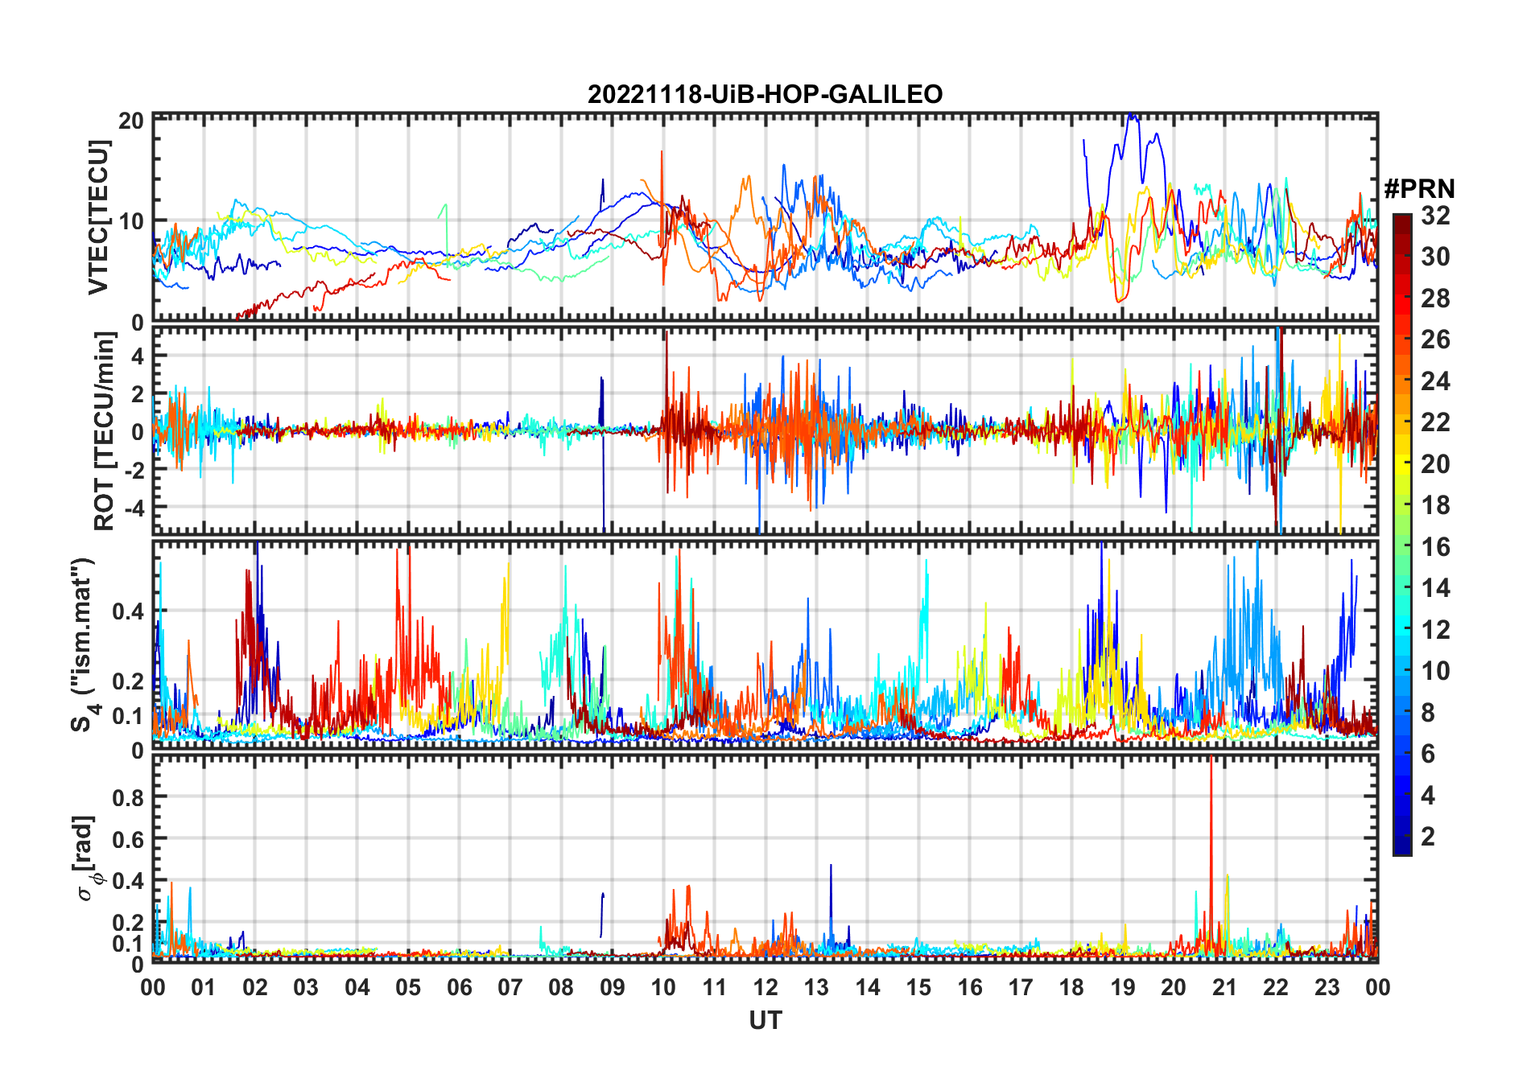Click the "07" hour label on the UT axis

(510, 987)
